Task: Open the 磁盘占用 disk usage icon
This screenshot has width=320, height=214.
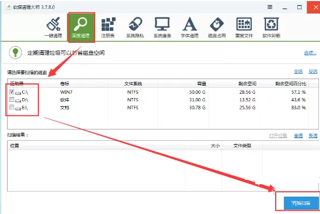Action: coord(217,28)
